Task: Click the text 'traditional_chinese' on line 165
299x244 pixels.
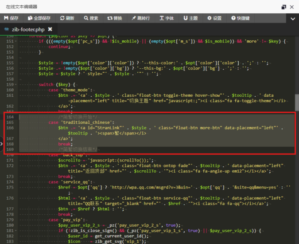Action: (87, 122)
